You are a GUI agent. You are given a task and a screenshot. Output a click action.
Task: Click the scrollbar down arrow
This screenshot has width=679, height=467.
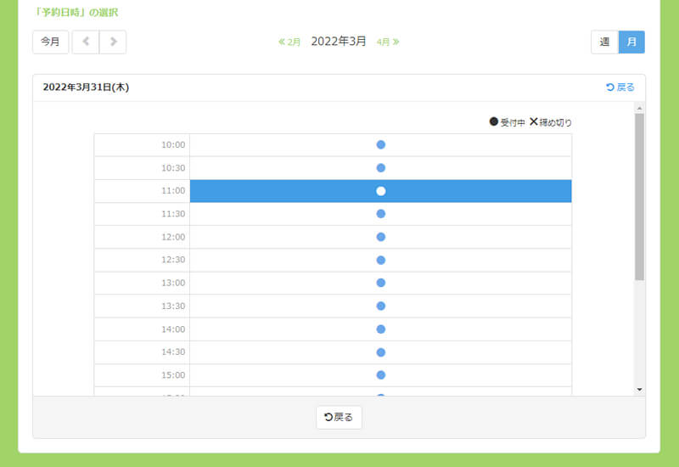639,389
